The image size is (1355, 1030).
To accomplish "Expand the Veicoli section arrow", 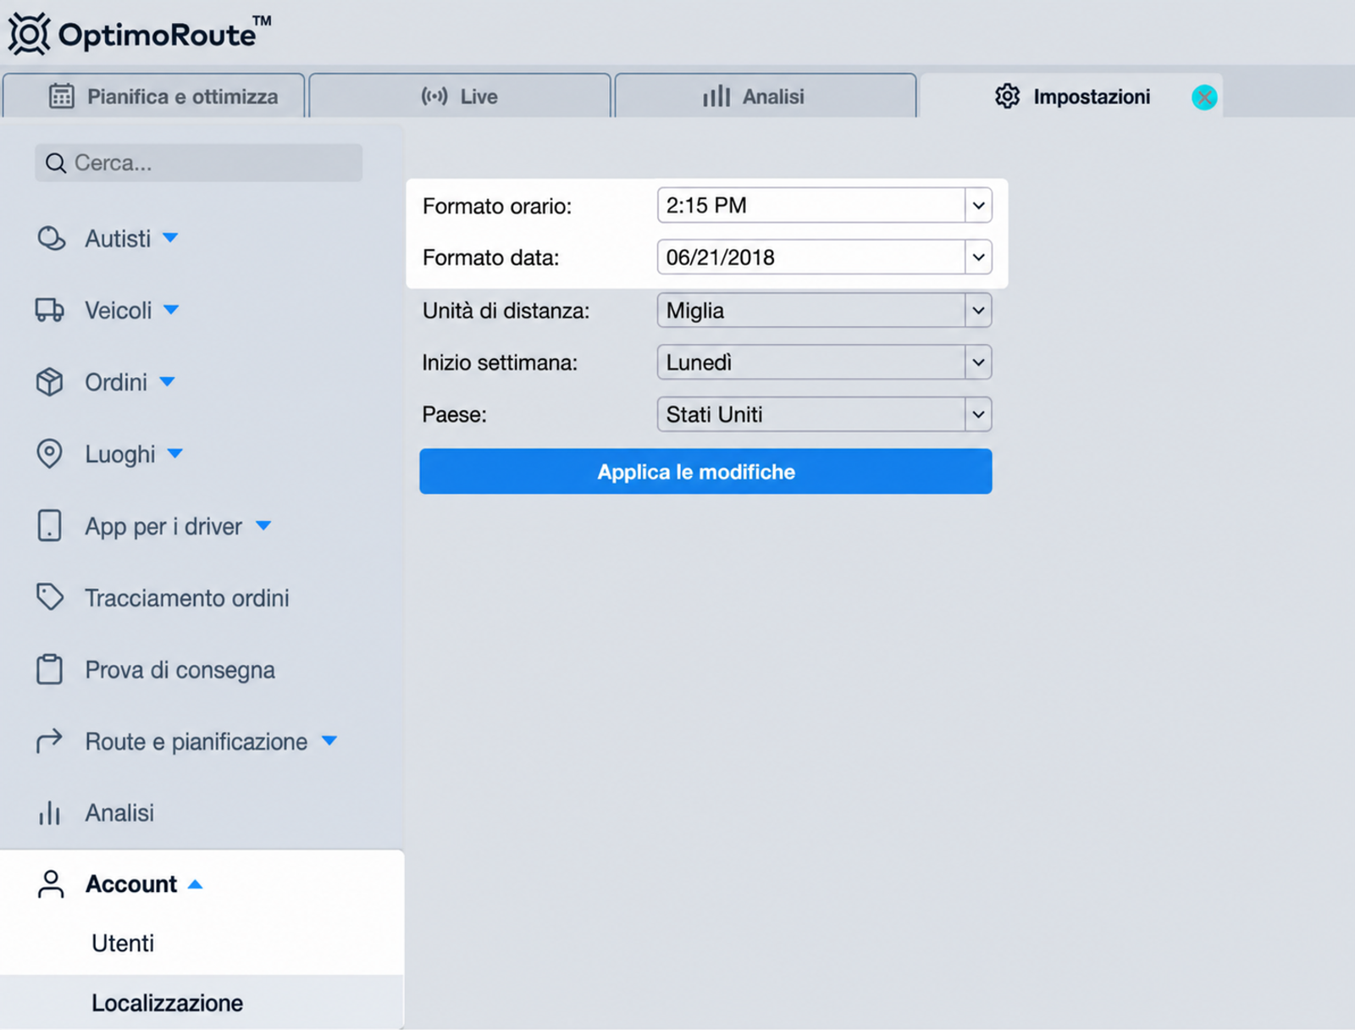I will [171, 310].
